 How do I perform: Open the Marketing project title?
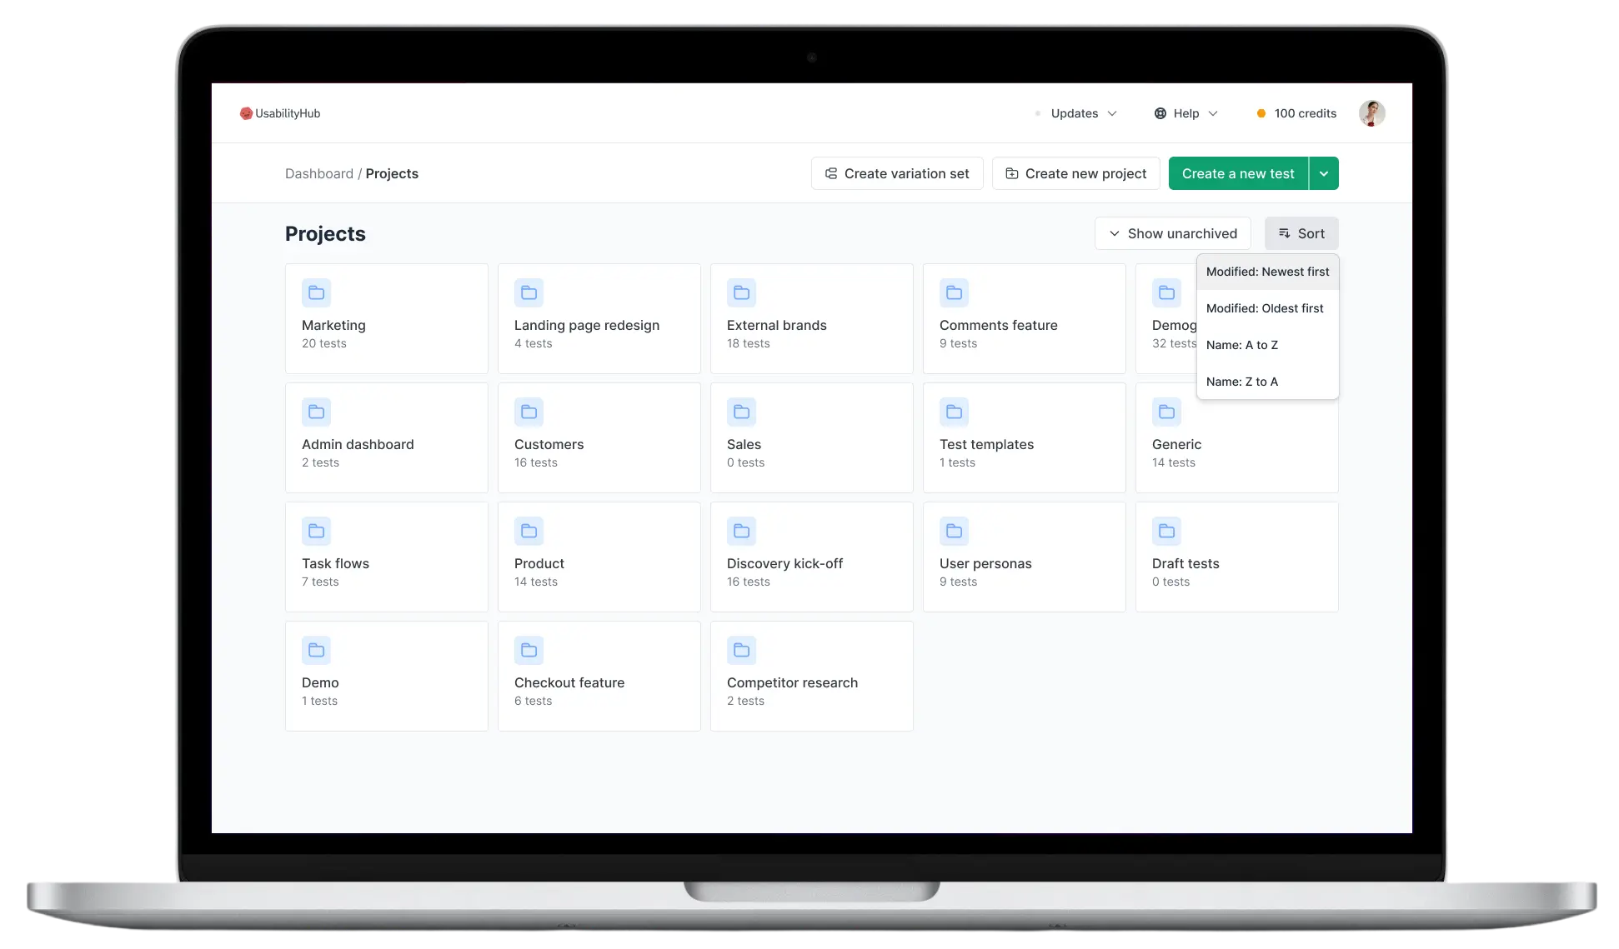[333, 325]
